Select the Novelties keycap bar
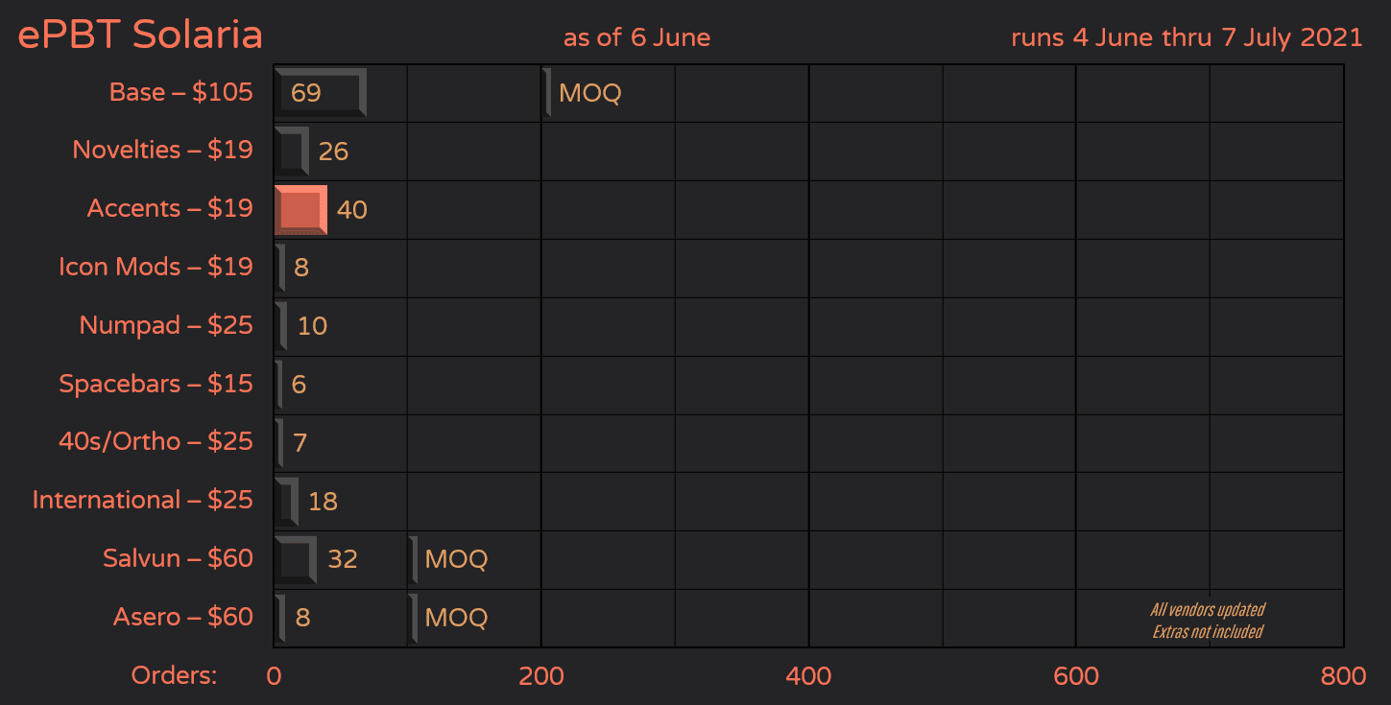This screenshot has width=1391, height=705. click(x=290, y=151)
